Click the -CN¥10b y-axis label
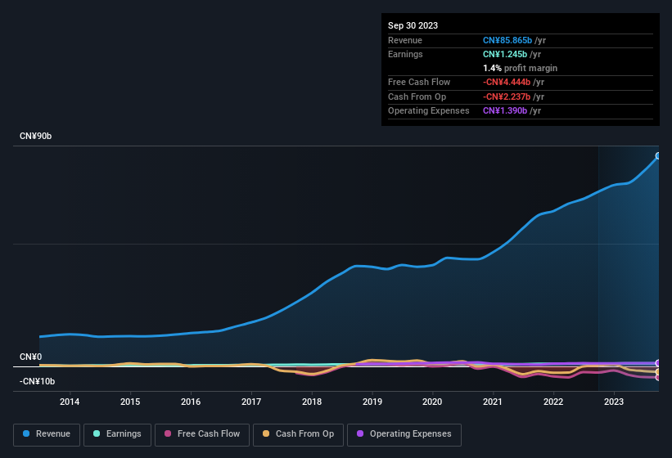Screen dimensions: 672x458 pos(37,381)
